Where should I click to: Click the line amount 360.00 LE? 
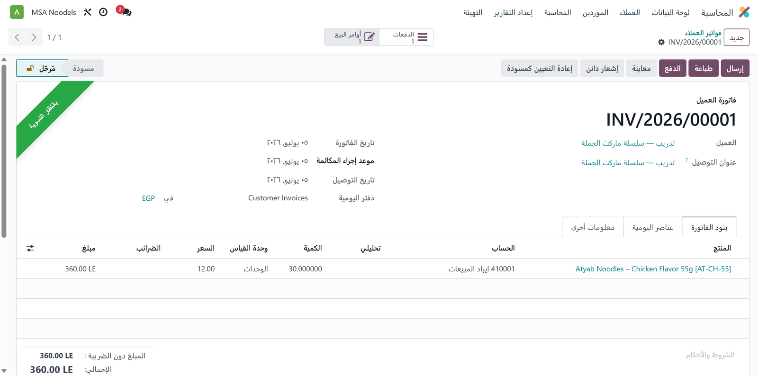coord(80,268)
